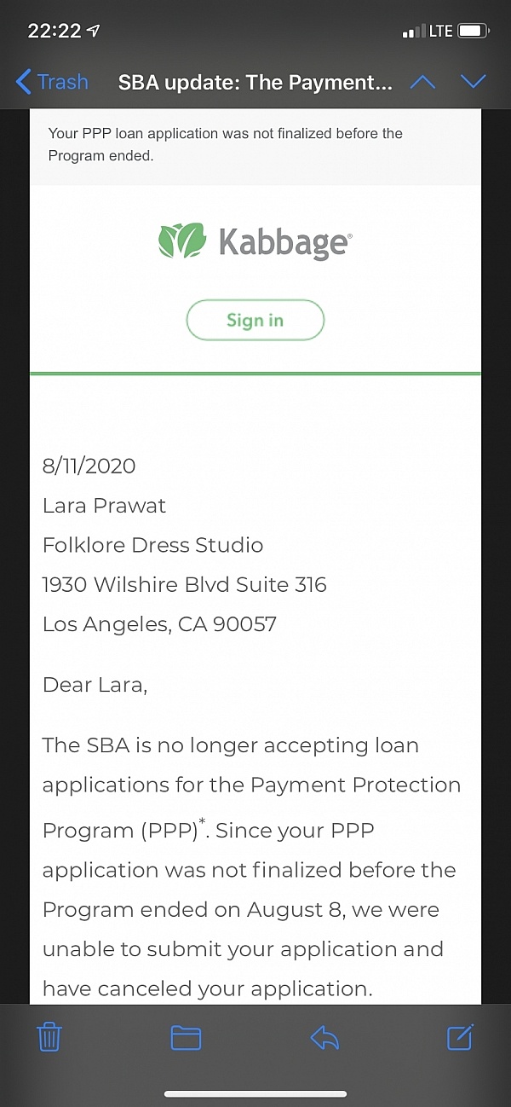This screenshot has height=1107, width=511.
Task: Tap the 1930 Wilshire Blvd address
Action: (x=184, y=584)
